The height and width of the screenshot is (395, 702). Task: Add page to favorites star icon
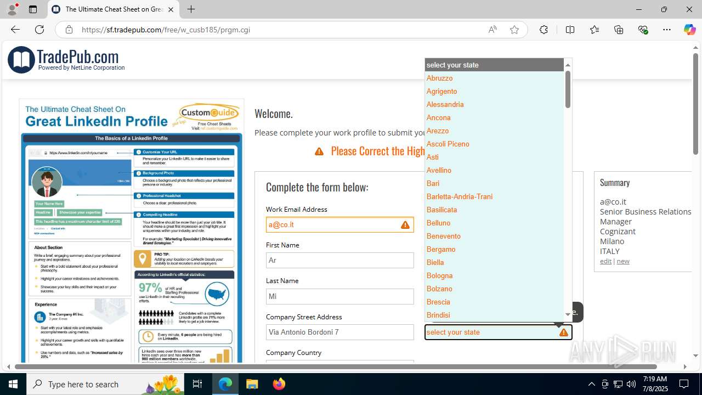(x=514, y=30)
